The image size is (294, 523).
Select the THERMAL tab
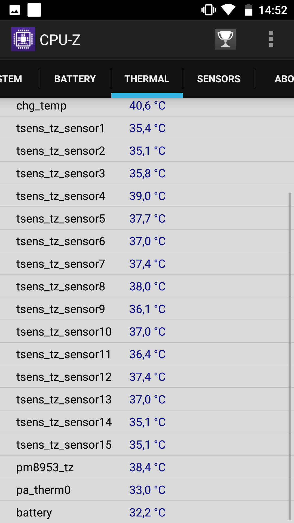coord(147,79)
